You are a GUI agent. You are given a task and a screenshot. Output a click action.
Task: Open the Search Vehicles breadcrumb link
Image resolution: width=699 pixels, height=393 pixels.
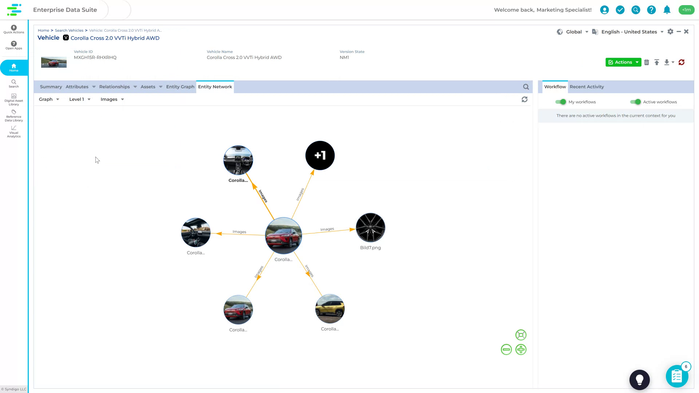click(x=69, y=30)
